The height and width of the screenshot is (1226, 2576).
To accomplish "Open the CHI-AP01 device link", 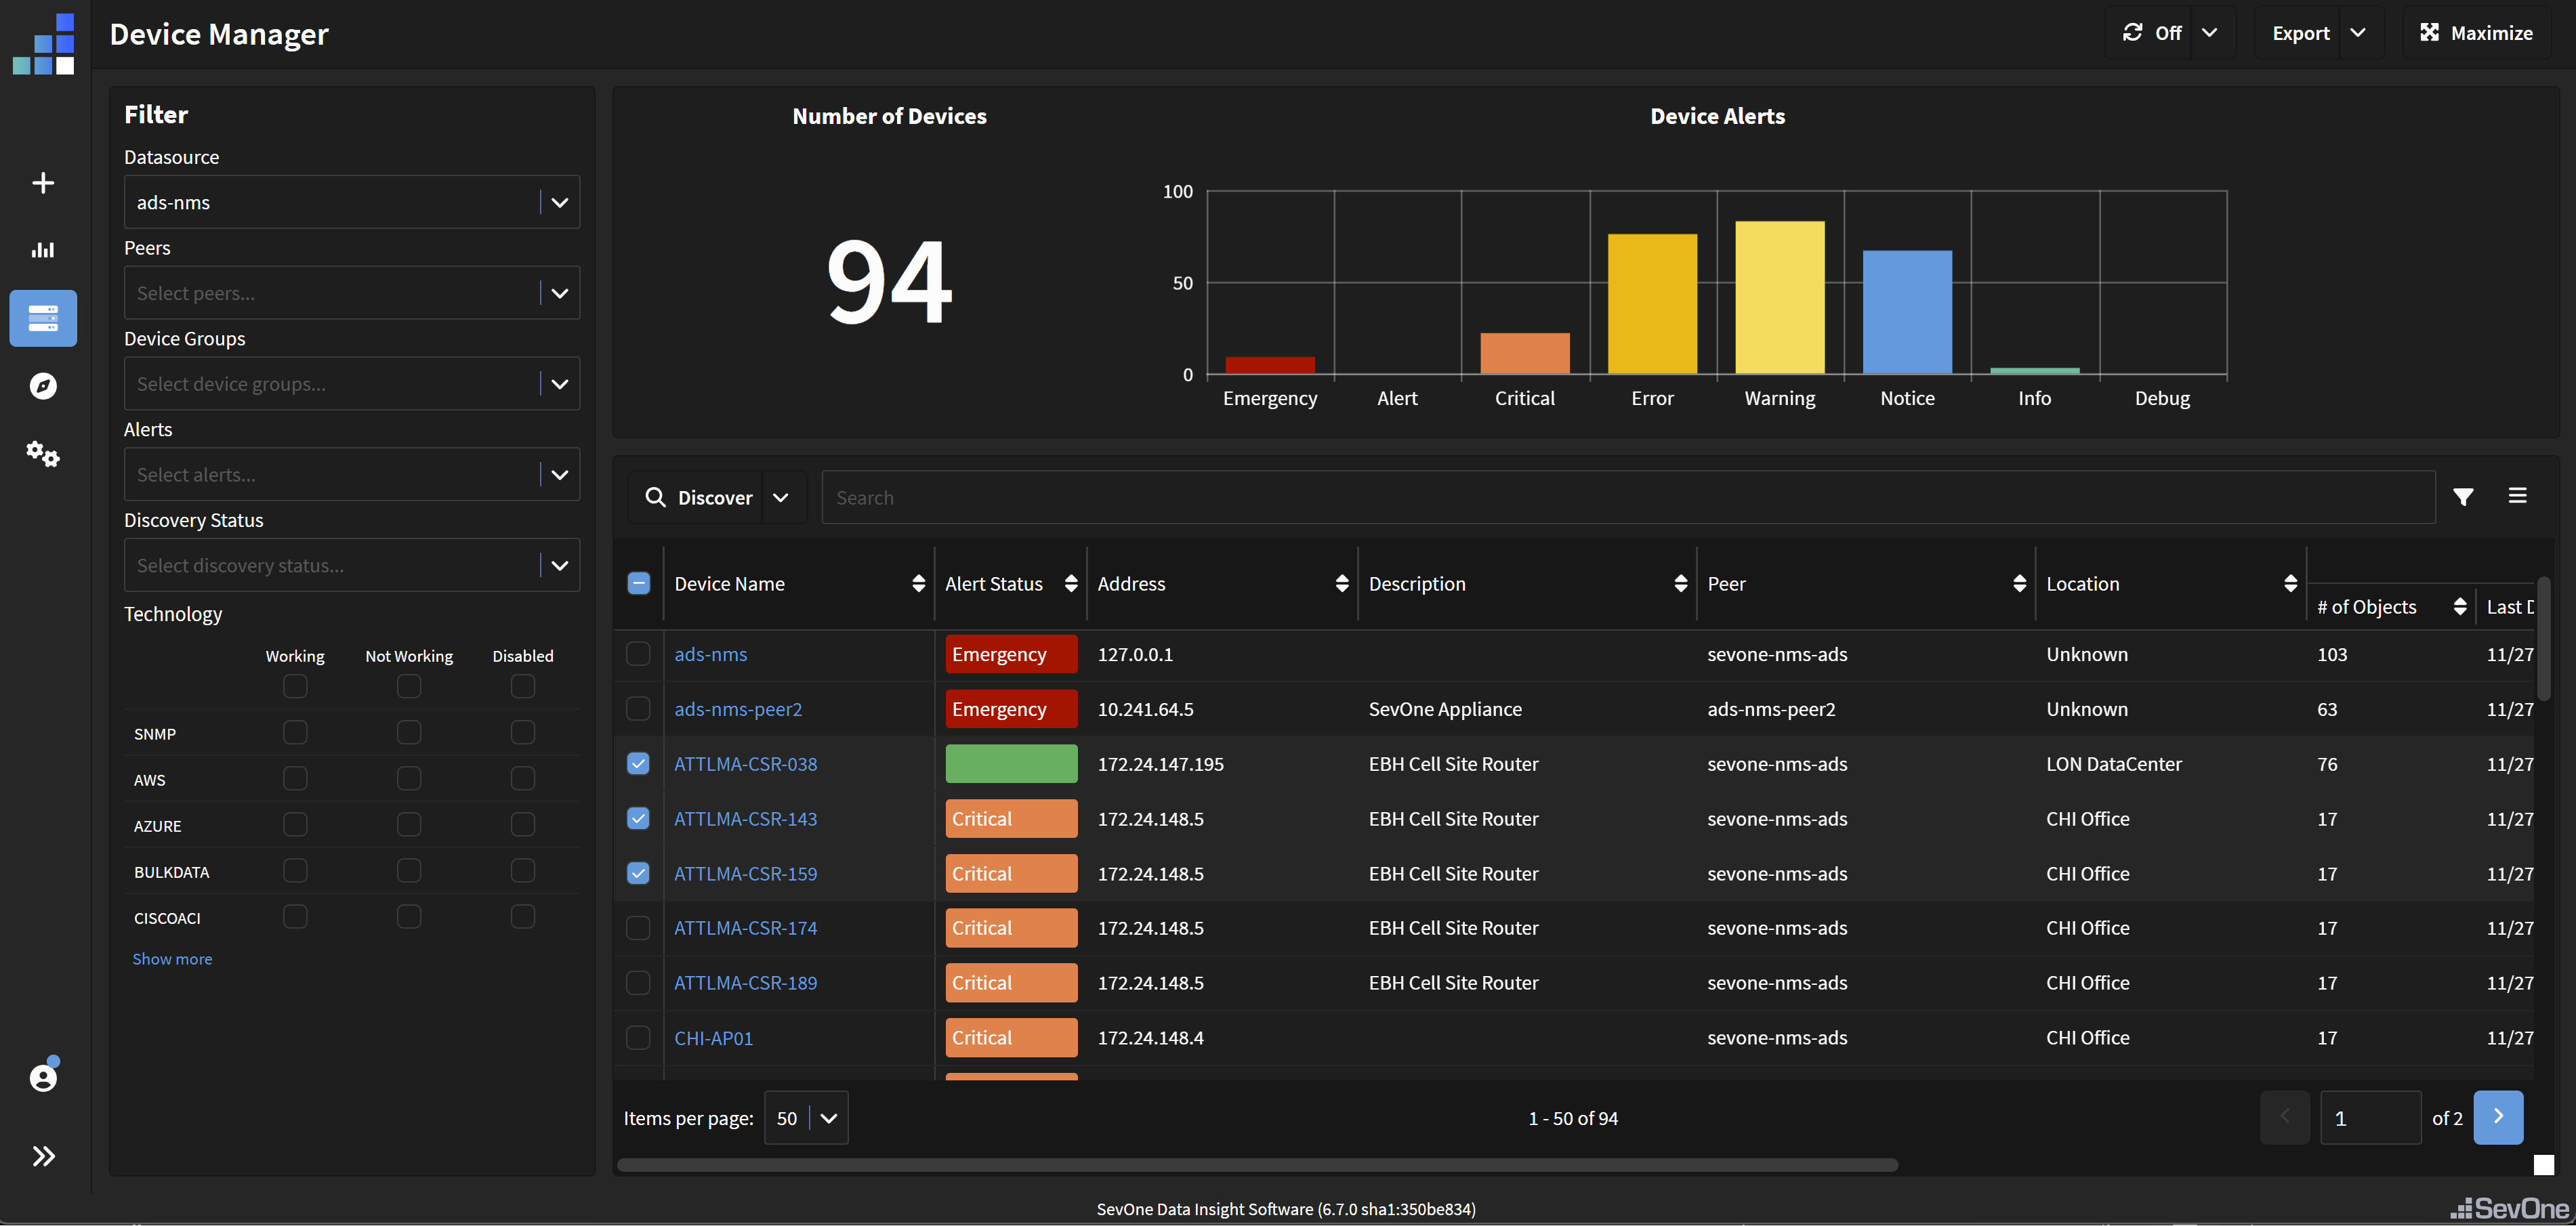I will pyautogui.click(x=713, y=1038).
